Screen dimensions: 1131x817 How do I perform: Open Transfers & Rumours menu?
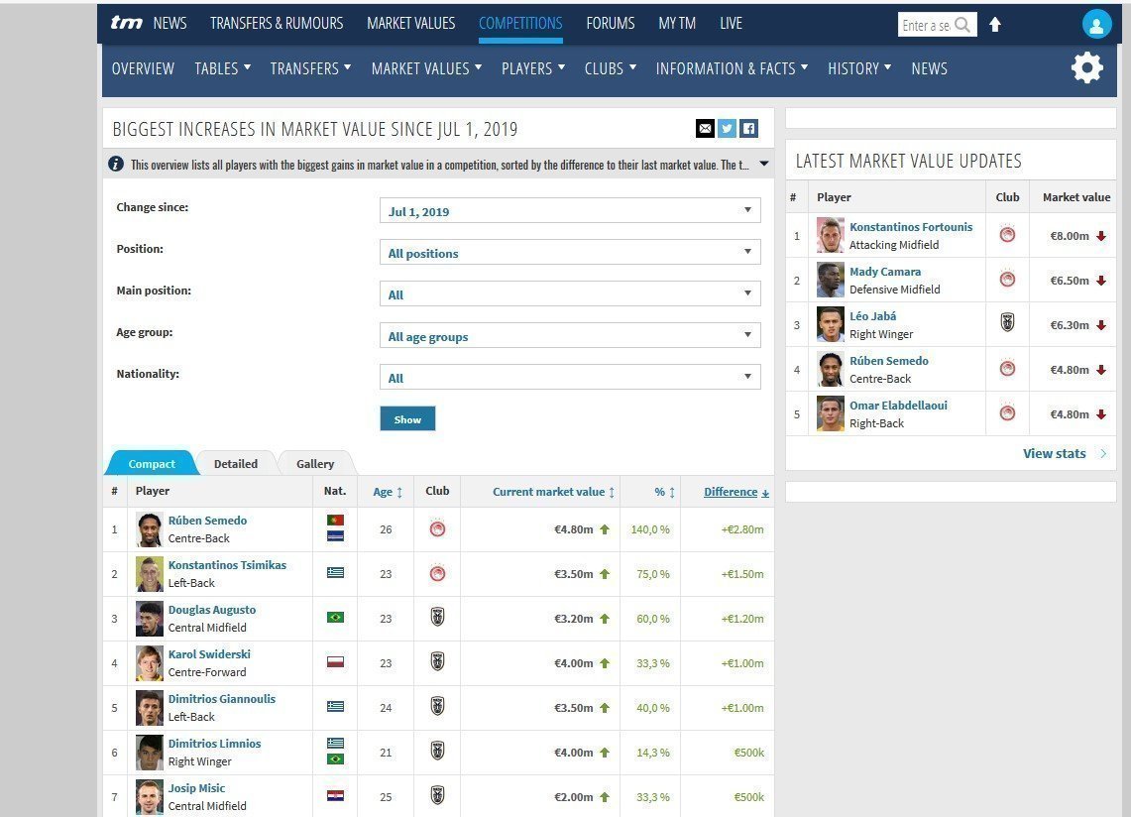(x=277, y=23)
